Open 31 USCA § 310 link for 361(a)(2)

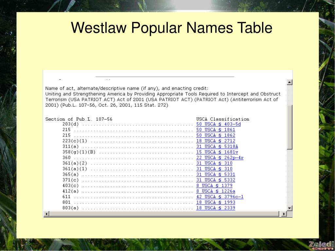coord(214,163)
